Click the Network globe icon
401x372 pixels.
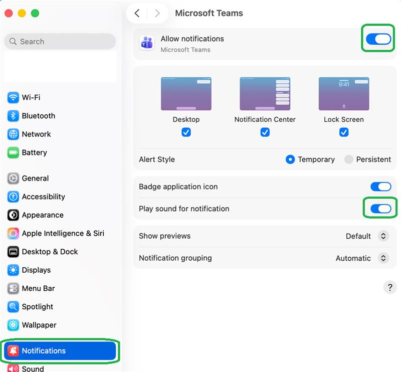click(x=13, y=134)
